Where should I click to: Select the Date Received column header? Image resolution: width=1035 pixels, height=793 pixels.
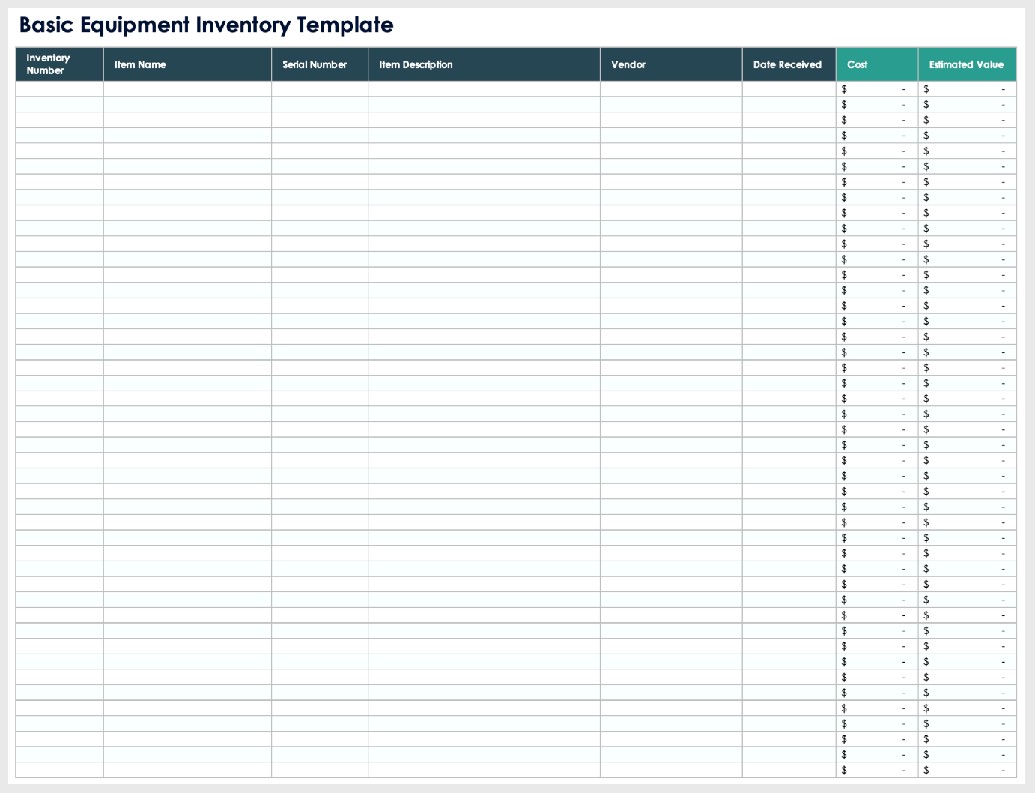(x=789, y=64)
